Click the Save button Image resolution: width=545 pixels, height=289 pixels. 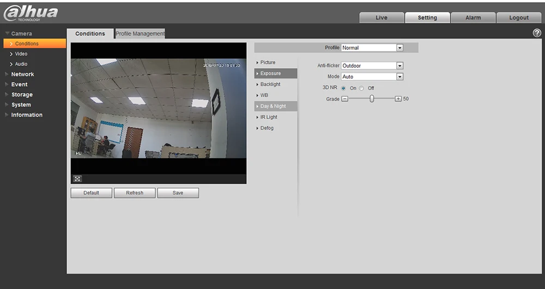click(178, 192)
